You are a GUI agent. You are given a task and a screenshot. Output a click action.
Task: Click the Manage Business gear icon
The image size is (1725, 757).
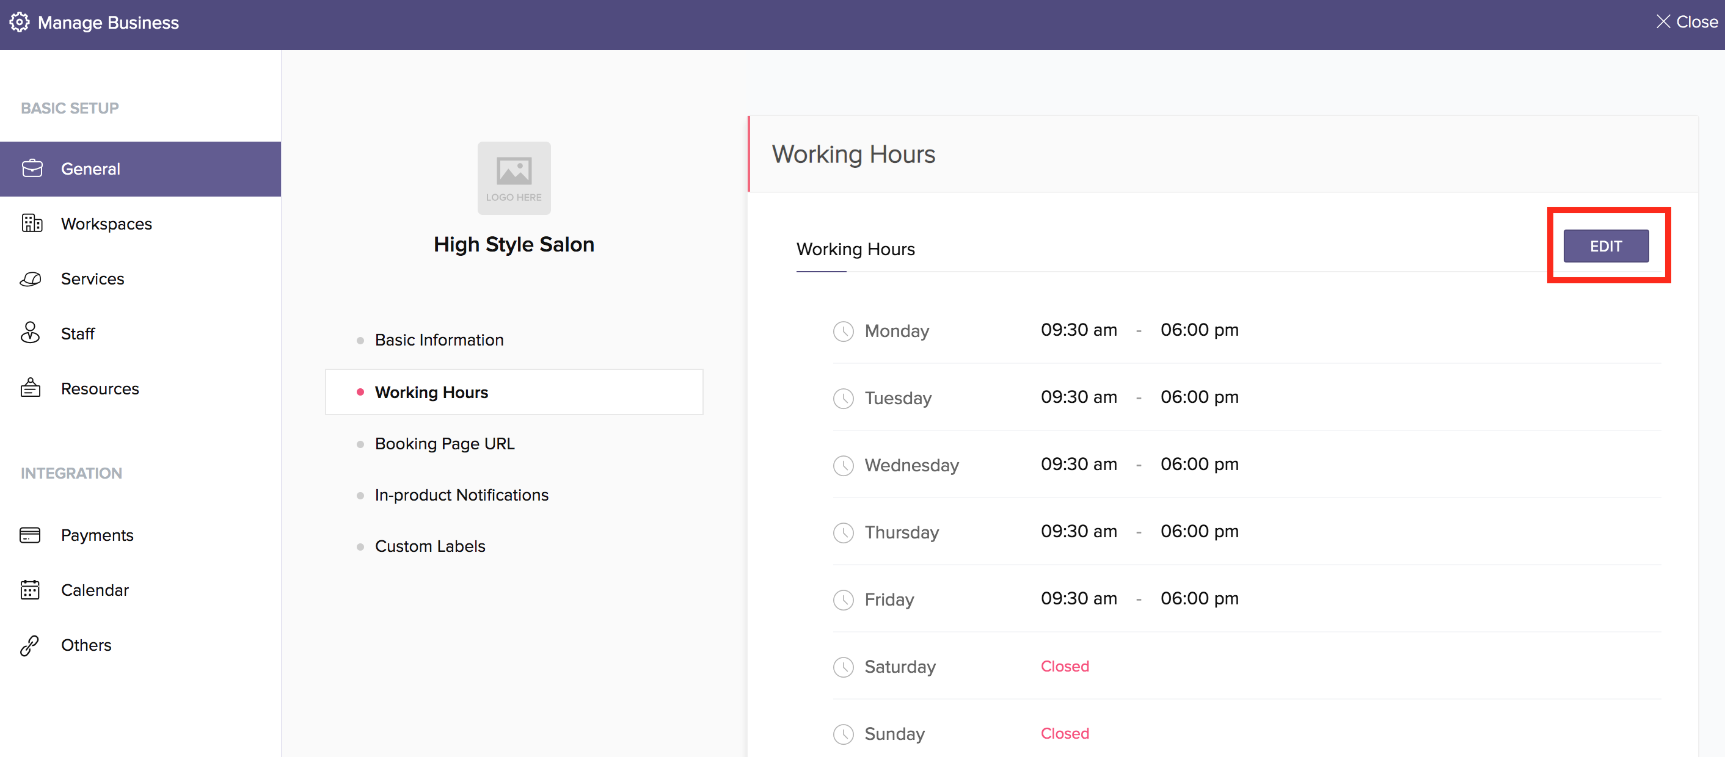click(x=20, y=22)
